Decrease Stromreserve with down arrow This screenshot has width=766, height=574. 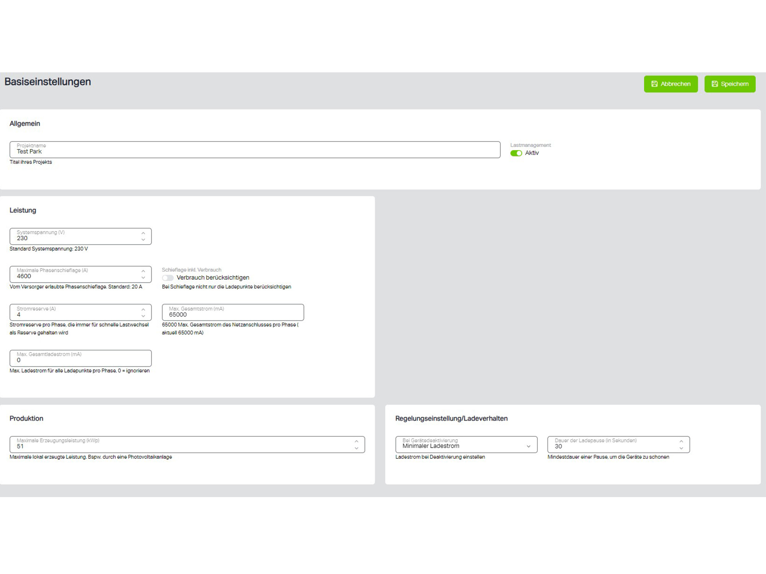(x=143, y=316)
